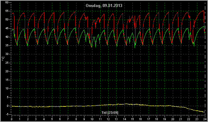Click the chart title Onsdag, 09.01.2013

click(x=104, y=6)
